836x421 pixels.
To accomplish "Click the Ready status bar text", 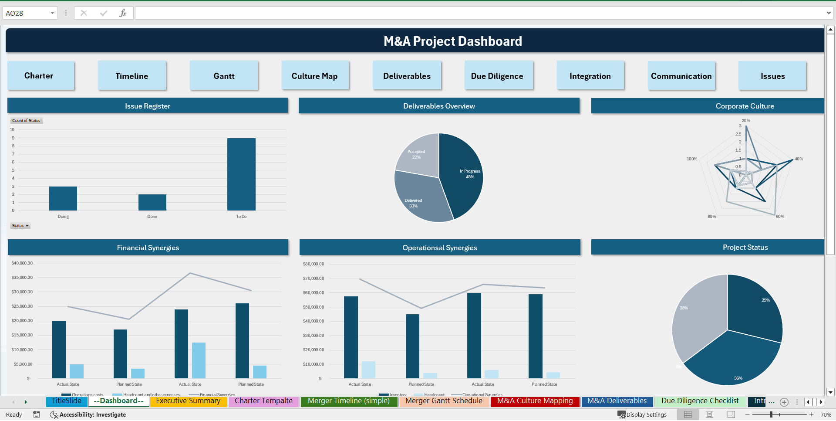I will 14,414.
